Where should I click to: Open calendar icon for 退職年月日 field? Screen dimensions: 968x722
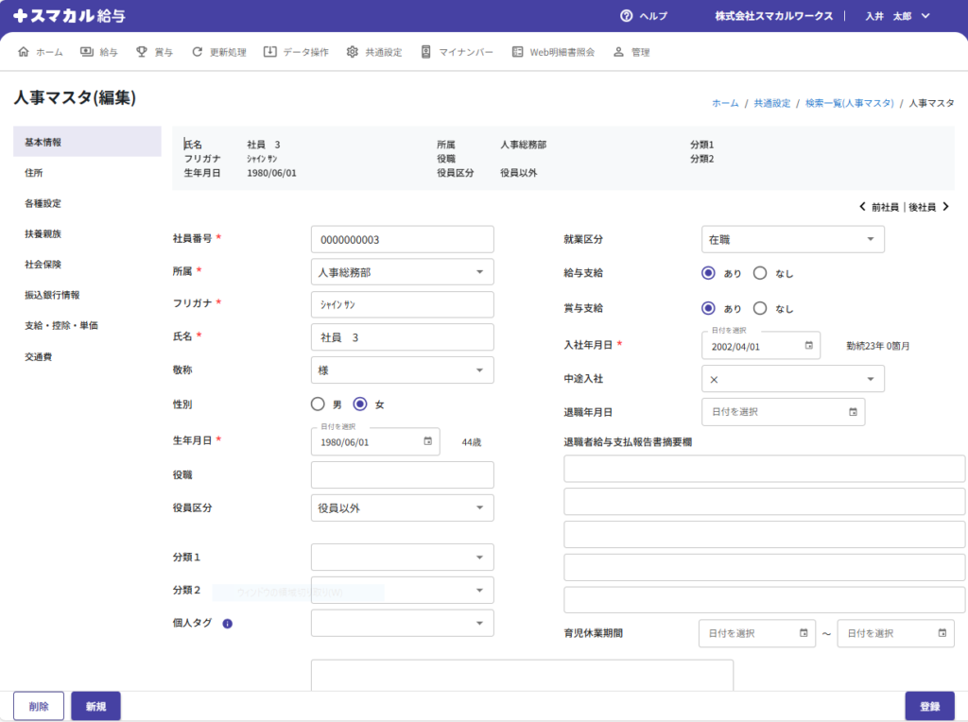[853, 412]
